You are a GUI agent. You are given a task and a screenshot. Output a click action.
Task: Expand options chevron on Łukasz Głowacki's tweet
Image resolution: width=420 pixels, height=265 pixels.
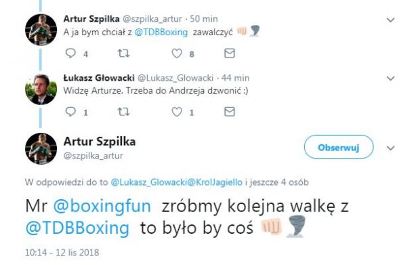[x=391, y=78]
